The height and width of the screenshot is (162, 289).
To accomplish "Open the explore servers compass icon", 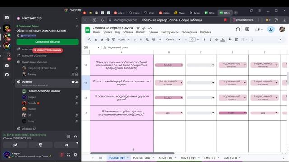I will click(7, 75).
